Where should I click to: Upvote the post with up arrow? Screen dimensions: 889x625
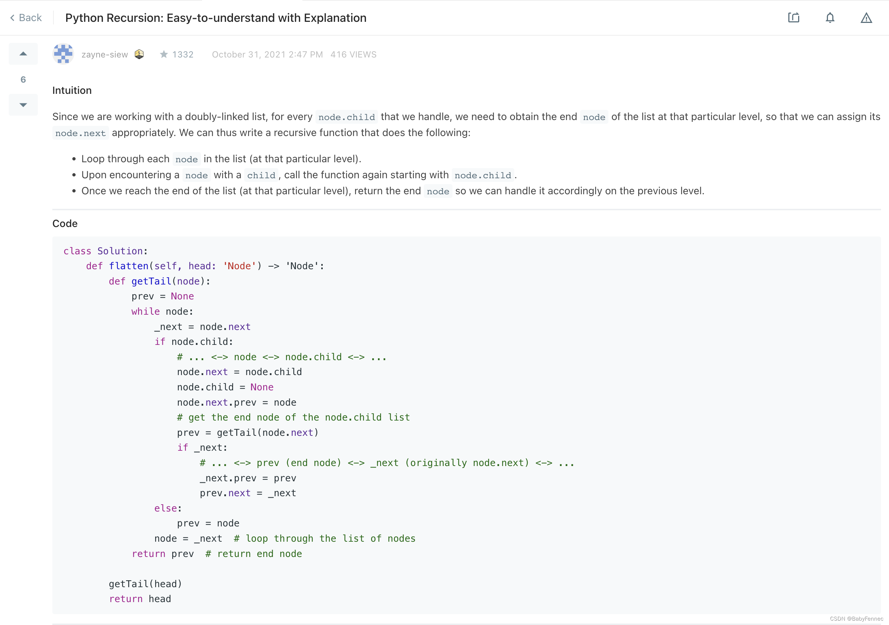point(23,54)
